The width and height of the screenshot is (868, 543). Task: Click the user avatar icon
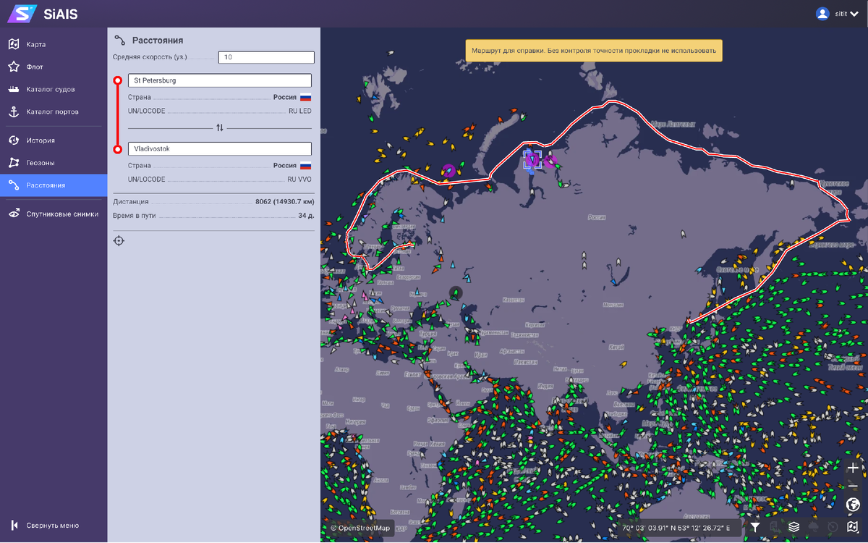(822, 13)
